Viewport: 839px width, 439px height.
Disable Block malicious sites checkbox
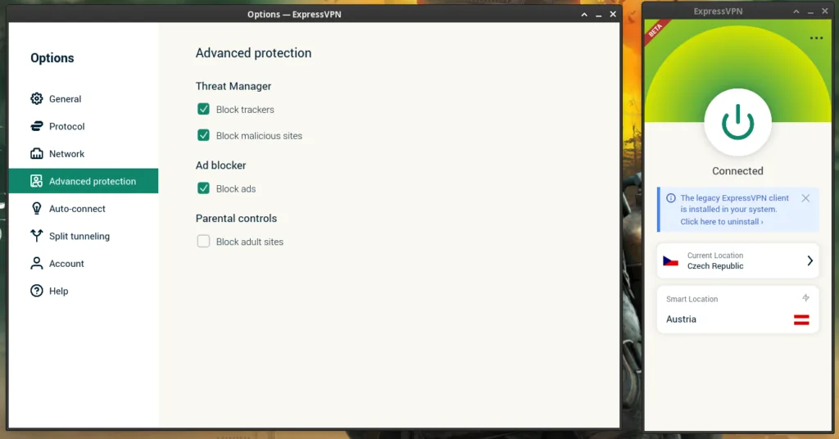tap(203, 135)
